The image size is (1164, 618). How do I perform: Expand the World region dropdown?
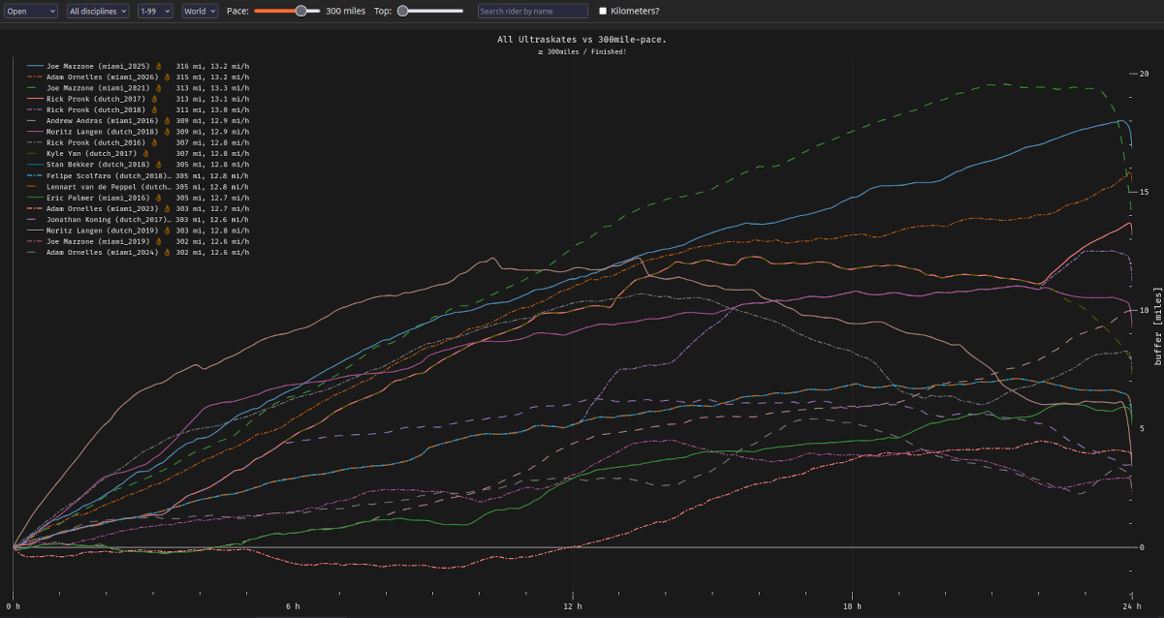(201, 12)
